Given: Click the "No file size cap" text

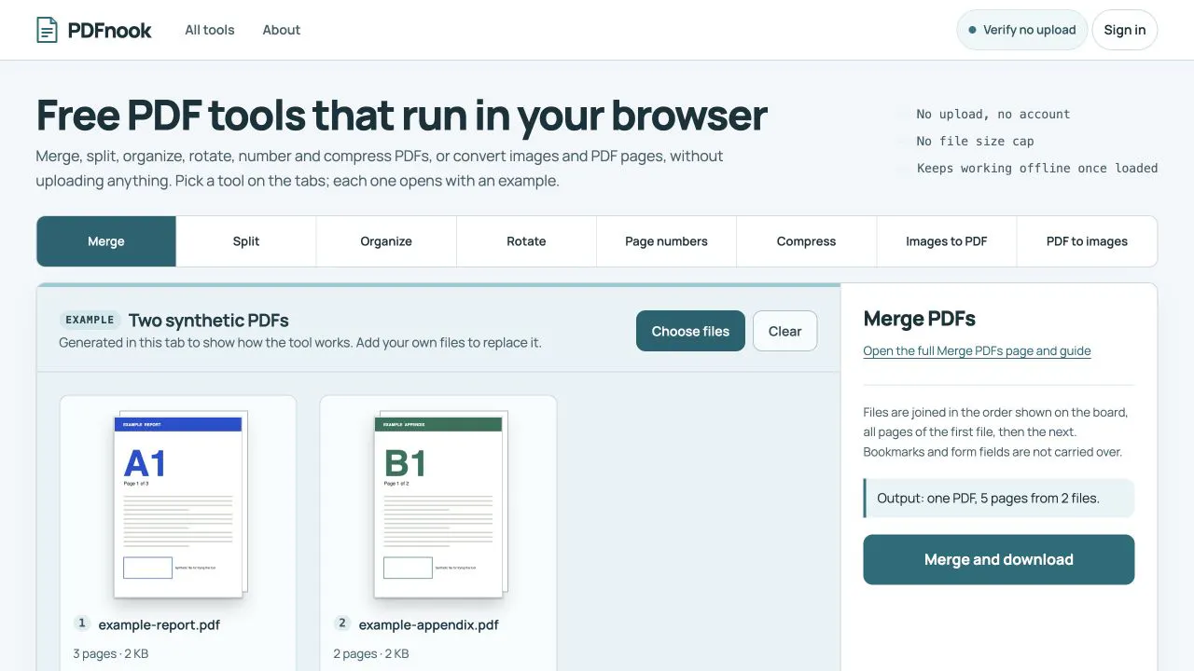Looking at the screenshot, I should tap(975, 141).
